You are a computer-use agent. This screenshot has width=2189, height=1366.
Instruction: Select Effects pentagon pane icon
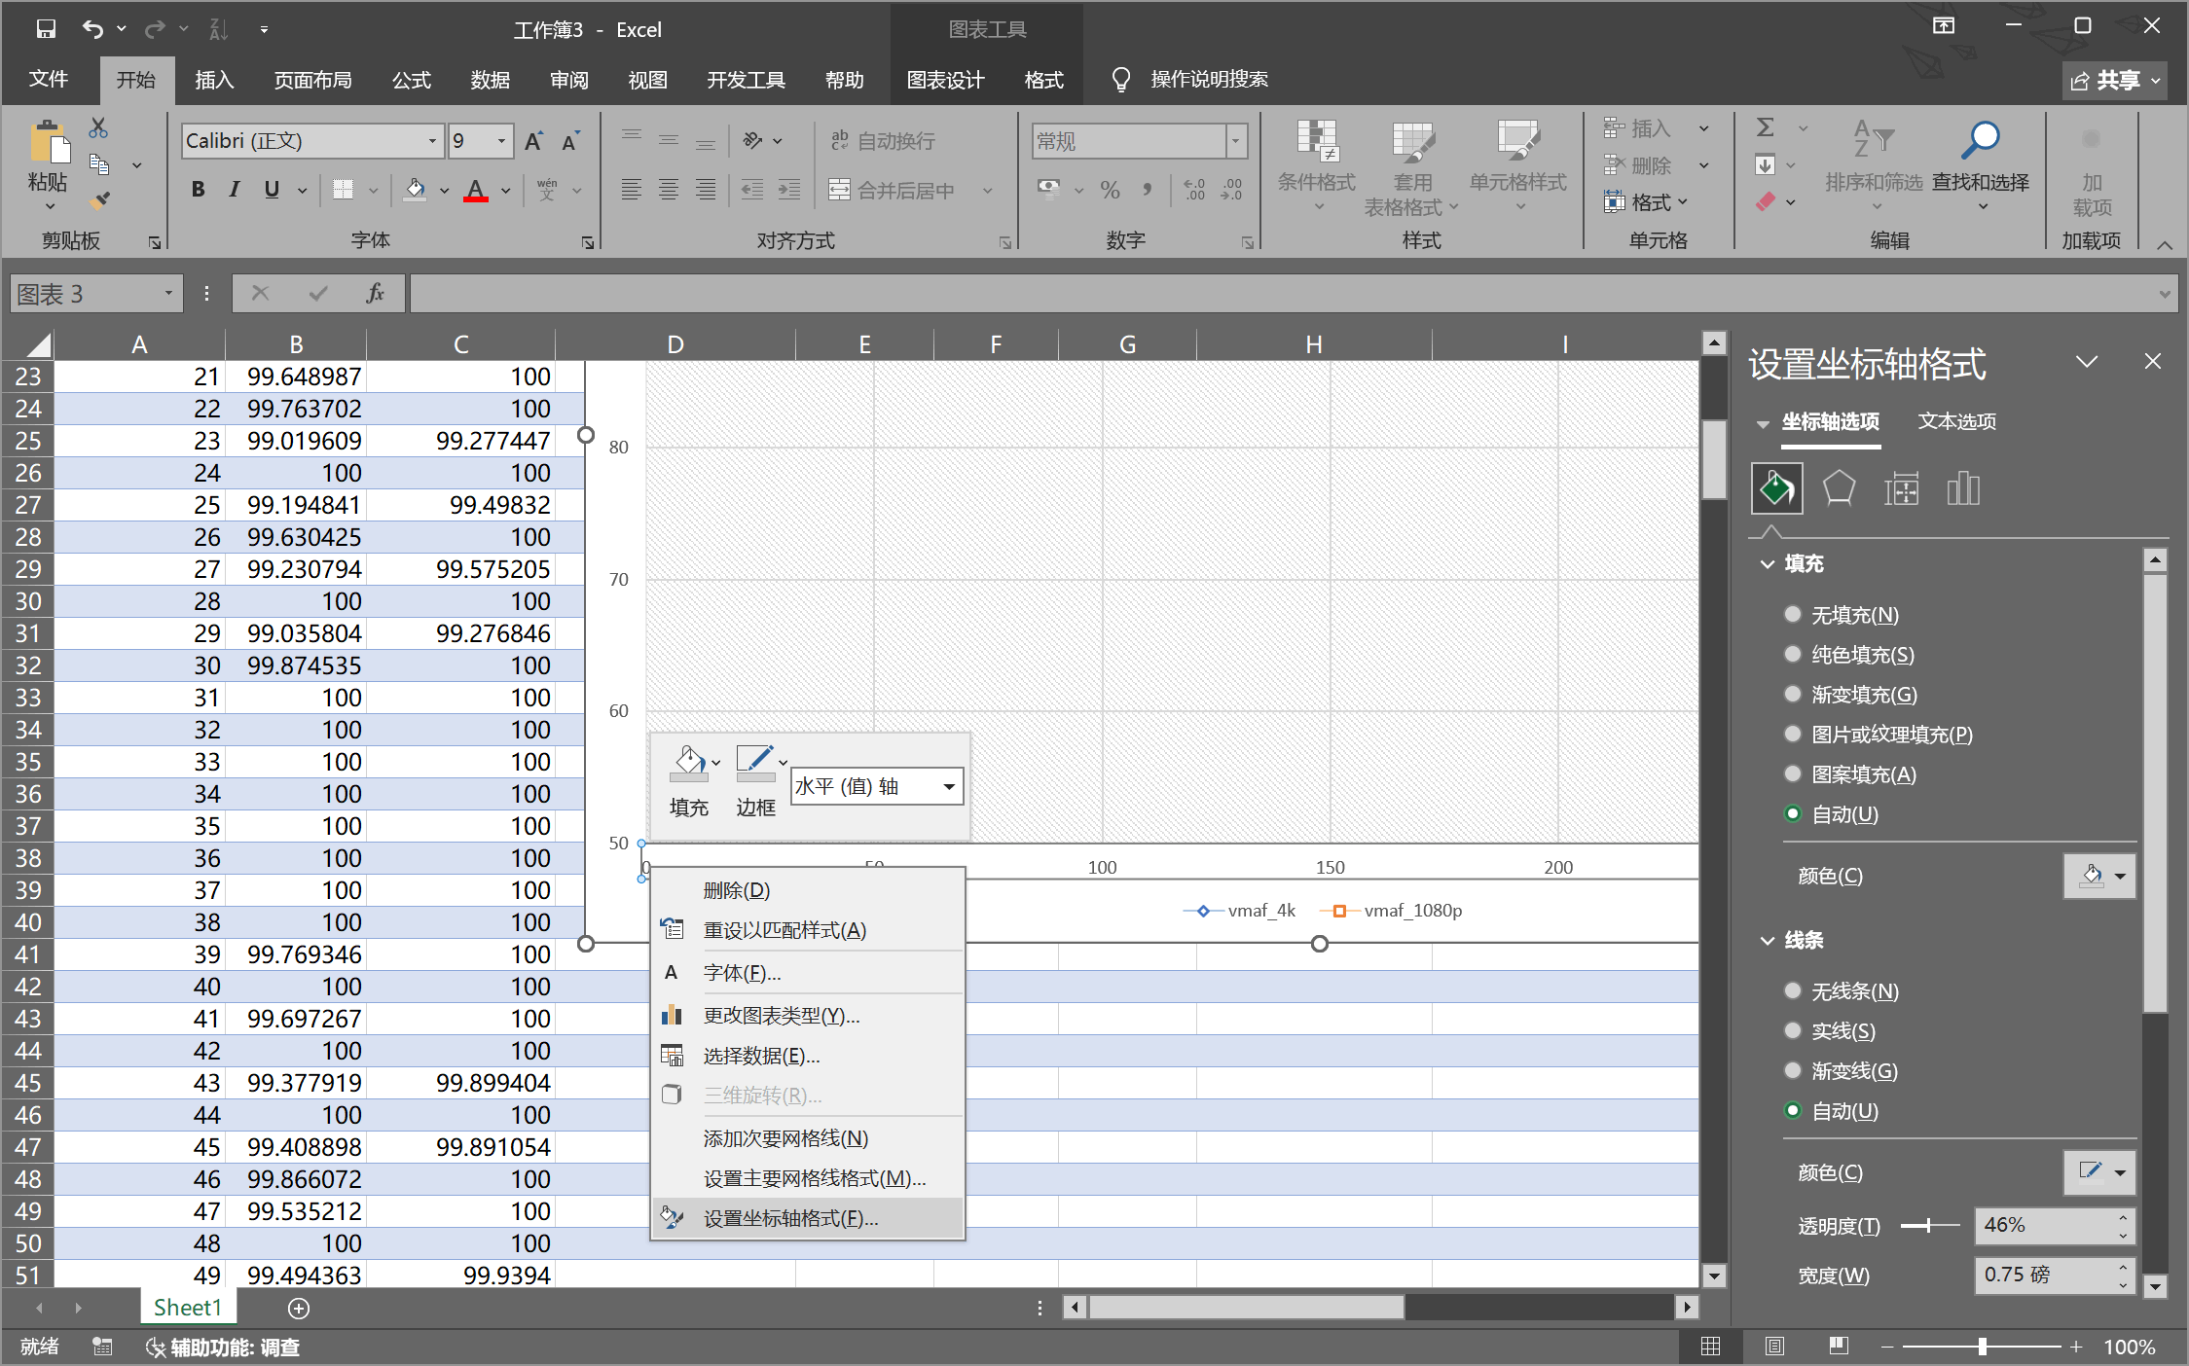[x=1839, y=488]
